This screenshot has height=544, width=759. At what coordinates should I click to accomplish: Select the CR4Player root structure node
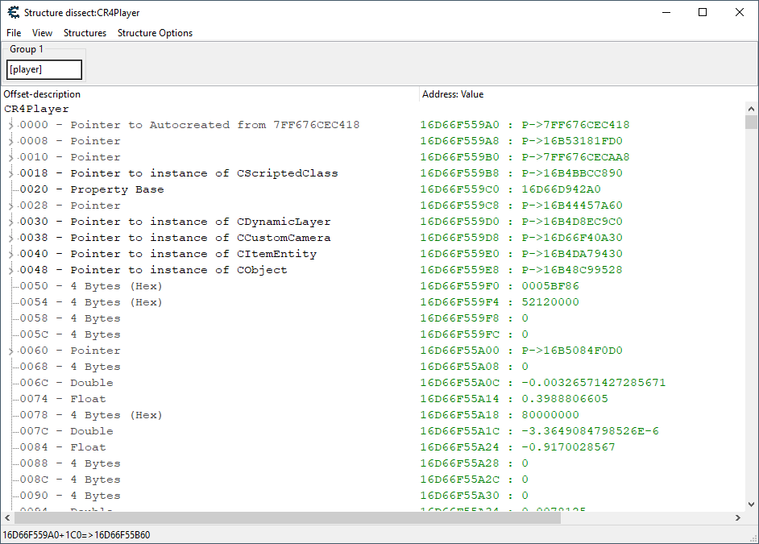tap(37, 109)
